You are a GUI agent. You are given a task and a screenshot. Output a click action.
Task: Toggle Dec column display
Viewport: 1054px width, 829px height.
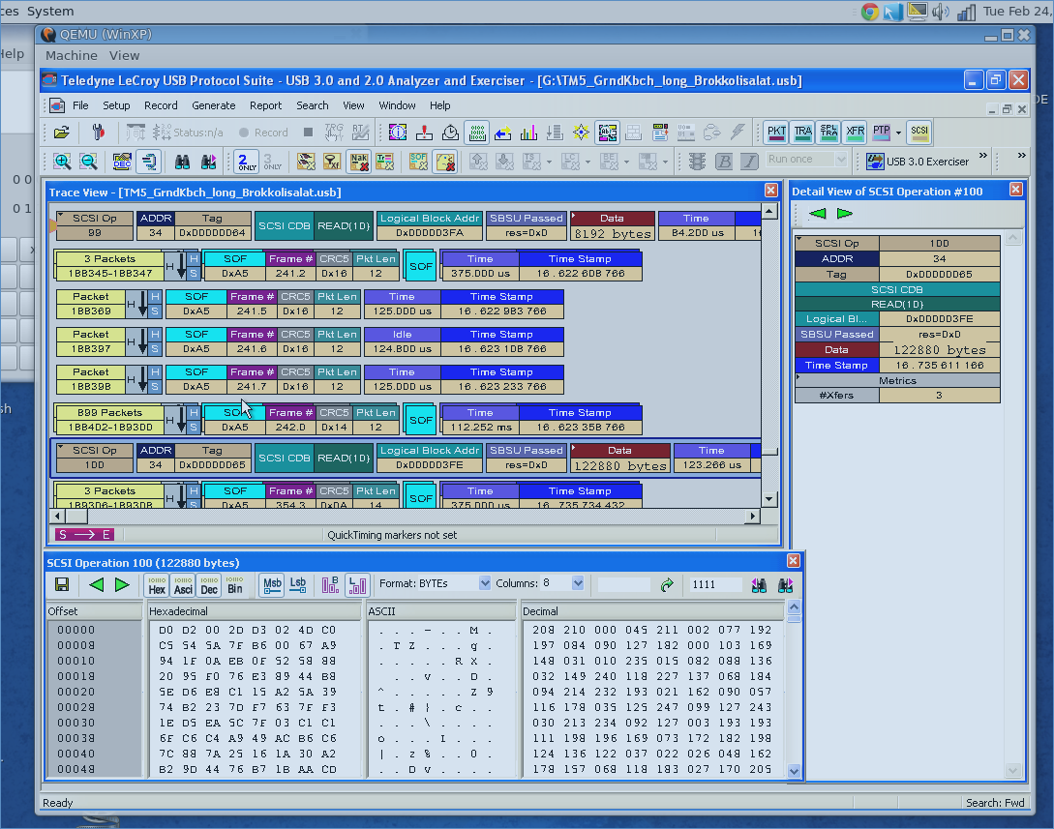209,585
